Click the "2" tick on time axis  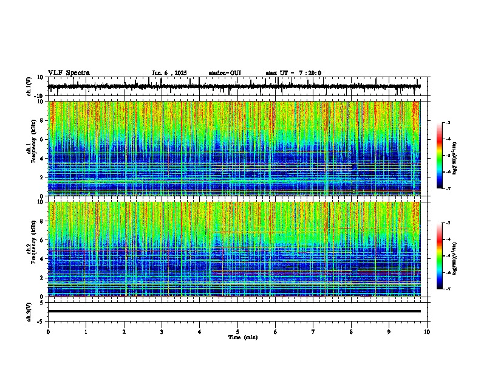point(124,332)
